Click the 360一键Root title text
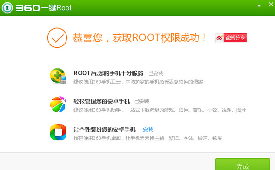The image size is (275, 170). click(44, 8)
